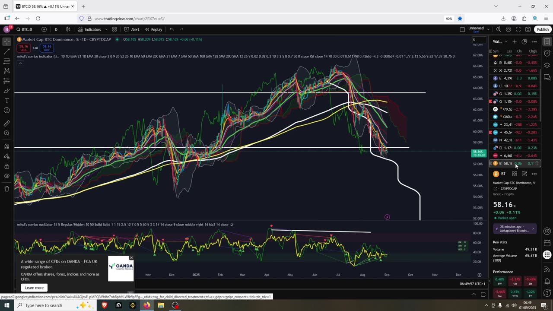Select the 1W performance tile
553x311 pixels.
click(x=499, y=281)
